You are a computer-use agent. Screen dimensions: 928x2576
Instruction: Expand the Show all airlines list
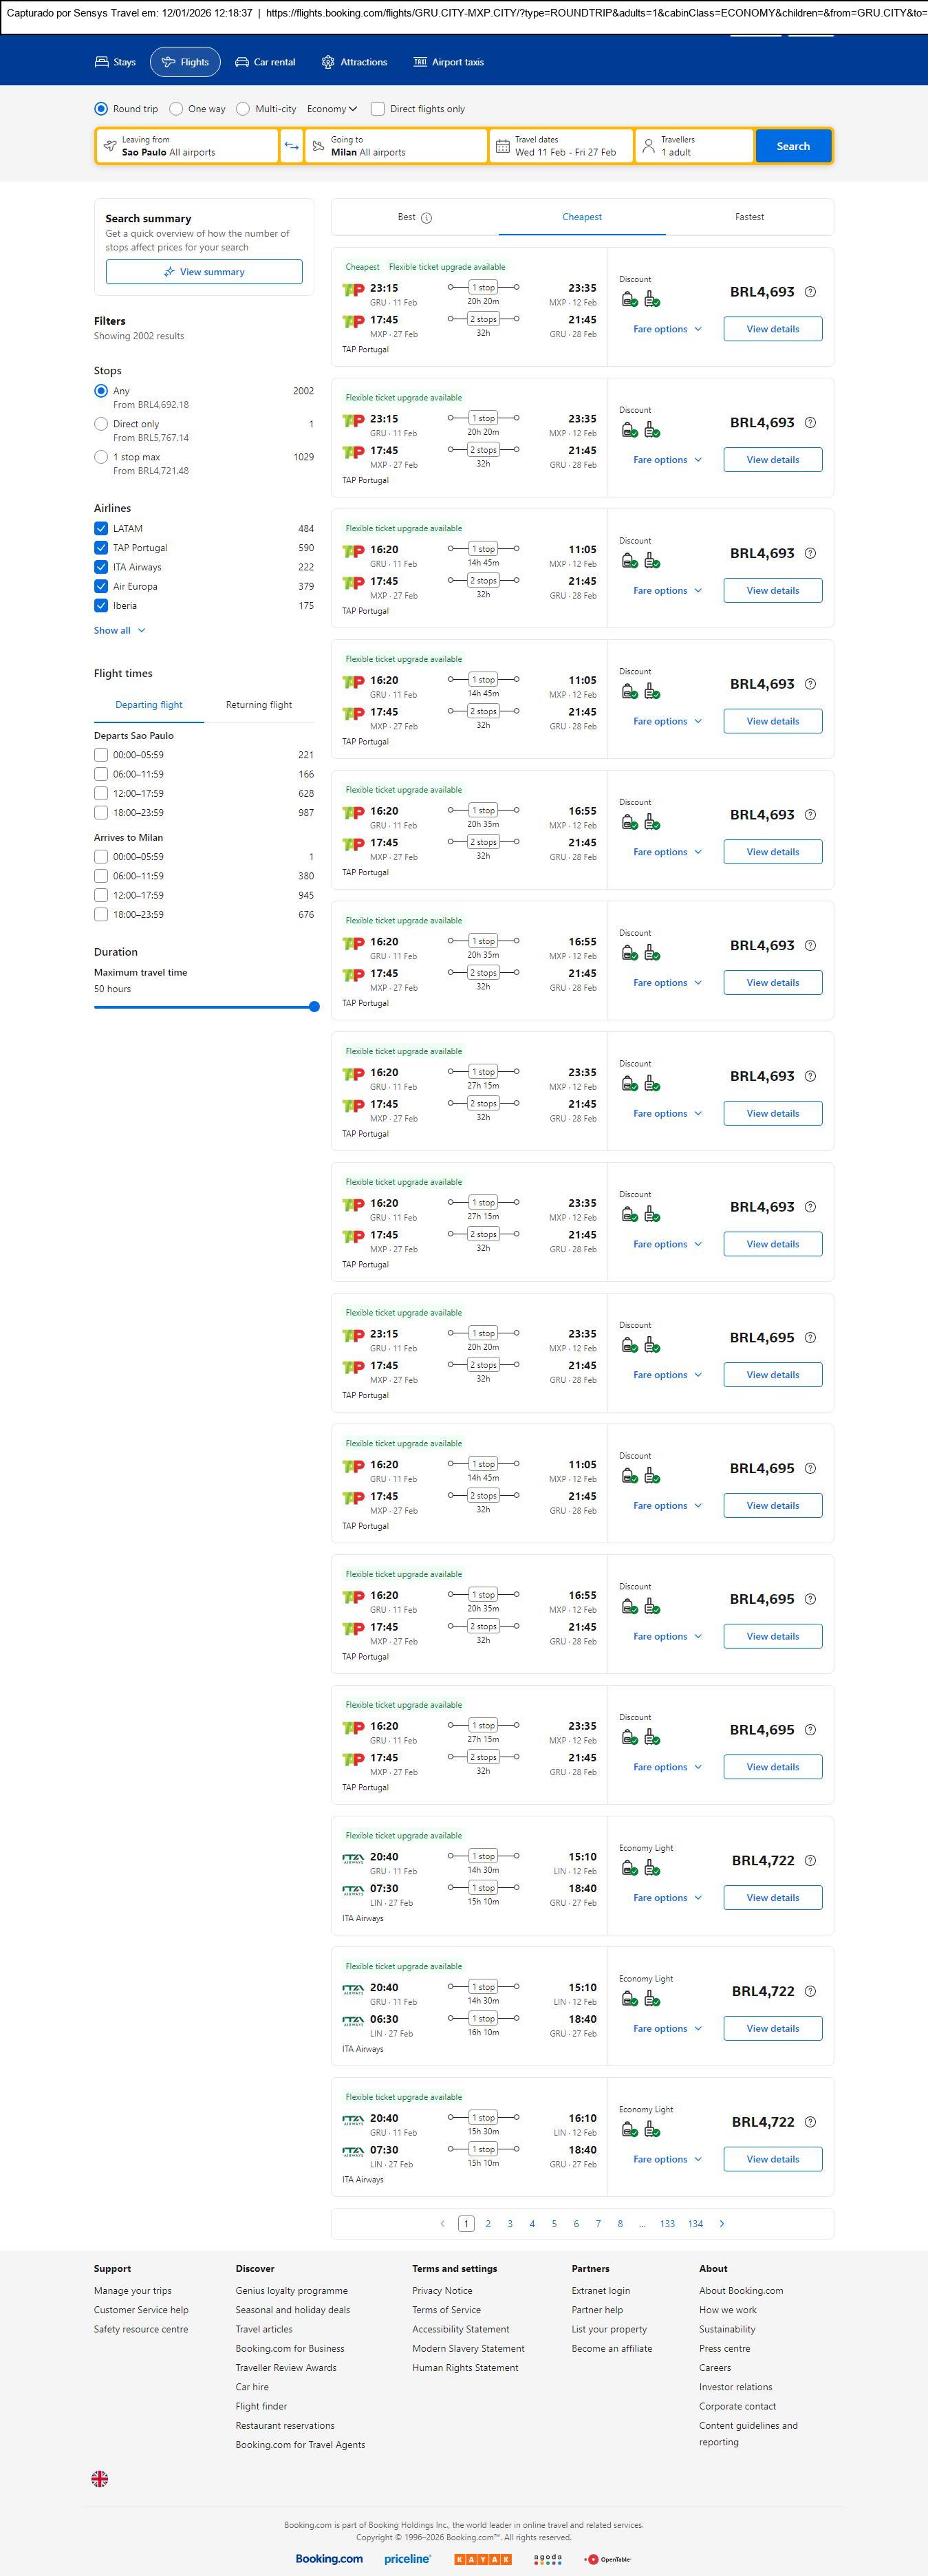click(x=119, y=631)
